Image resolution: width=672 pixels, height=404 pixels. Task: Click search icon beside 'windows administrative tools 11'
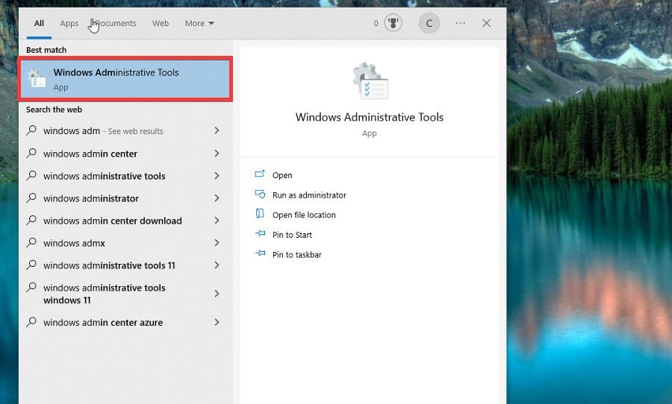pos(31,265)
